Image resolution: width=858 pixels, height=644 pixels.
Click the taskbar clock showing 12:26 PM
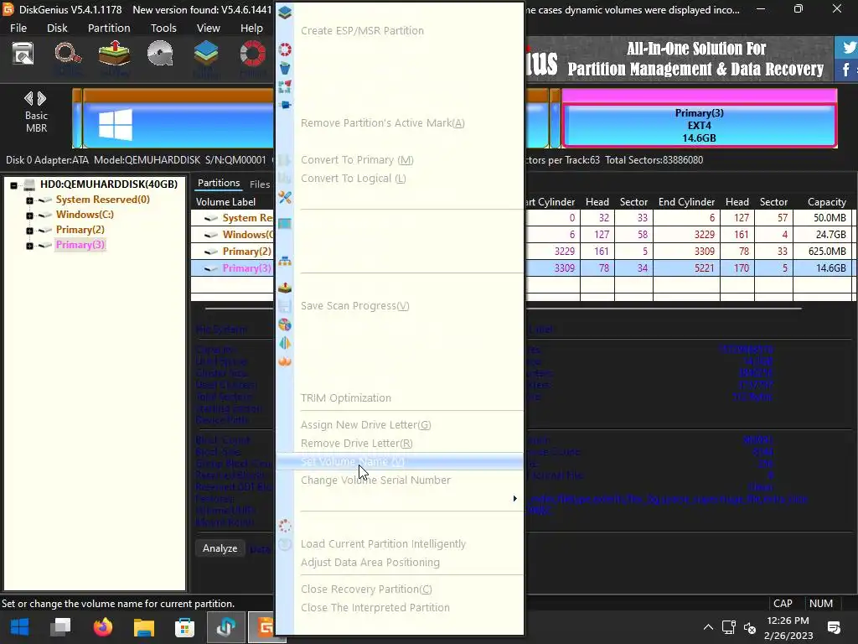pyautogui.click(x=788, y=627)
